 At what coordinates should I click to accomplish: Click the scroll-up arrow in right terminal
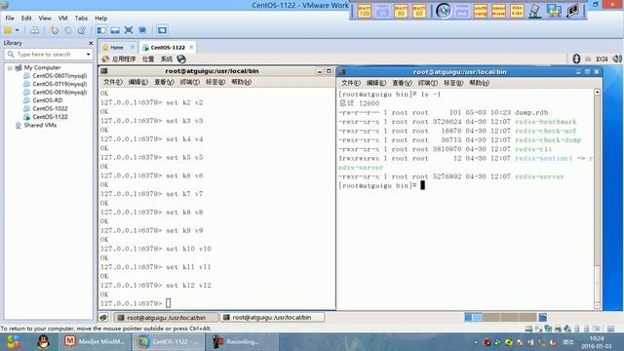tap(597, 92)
